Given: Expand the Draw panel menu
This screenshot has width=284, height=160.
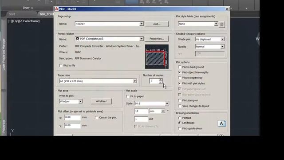Looking at the screenshot, I should pos(28,8).
